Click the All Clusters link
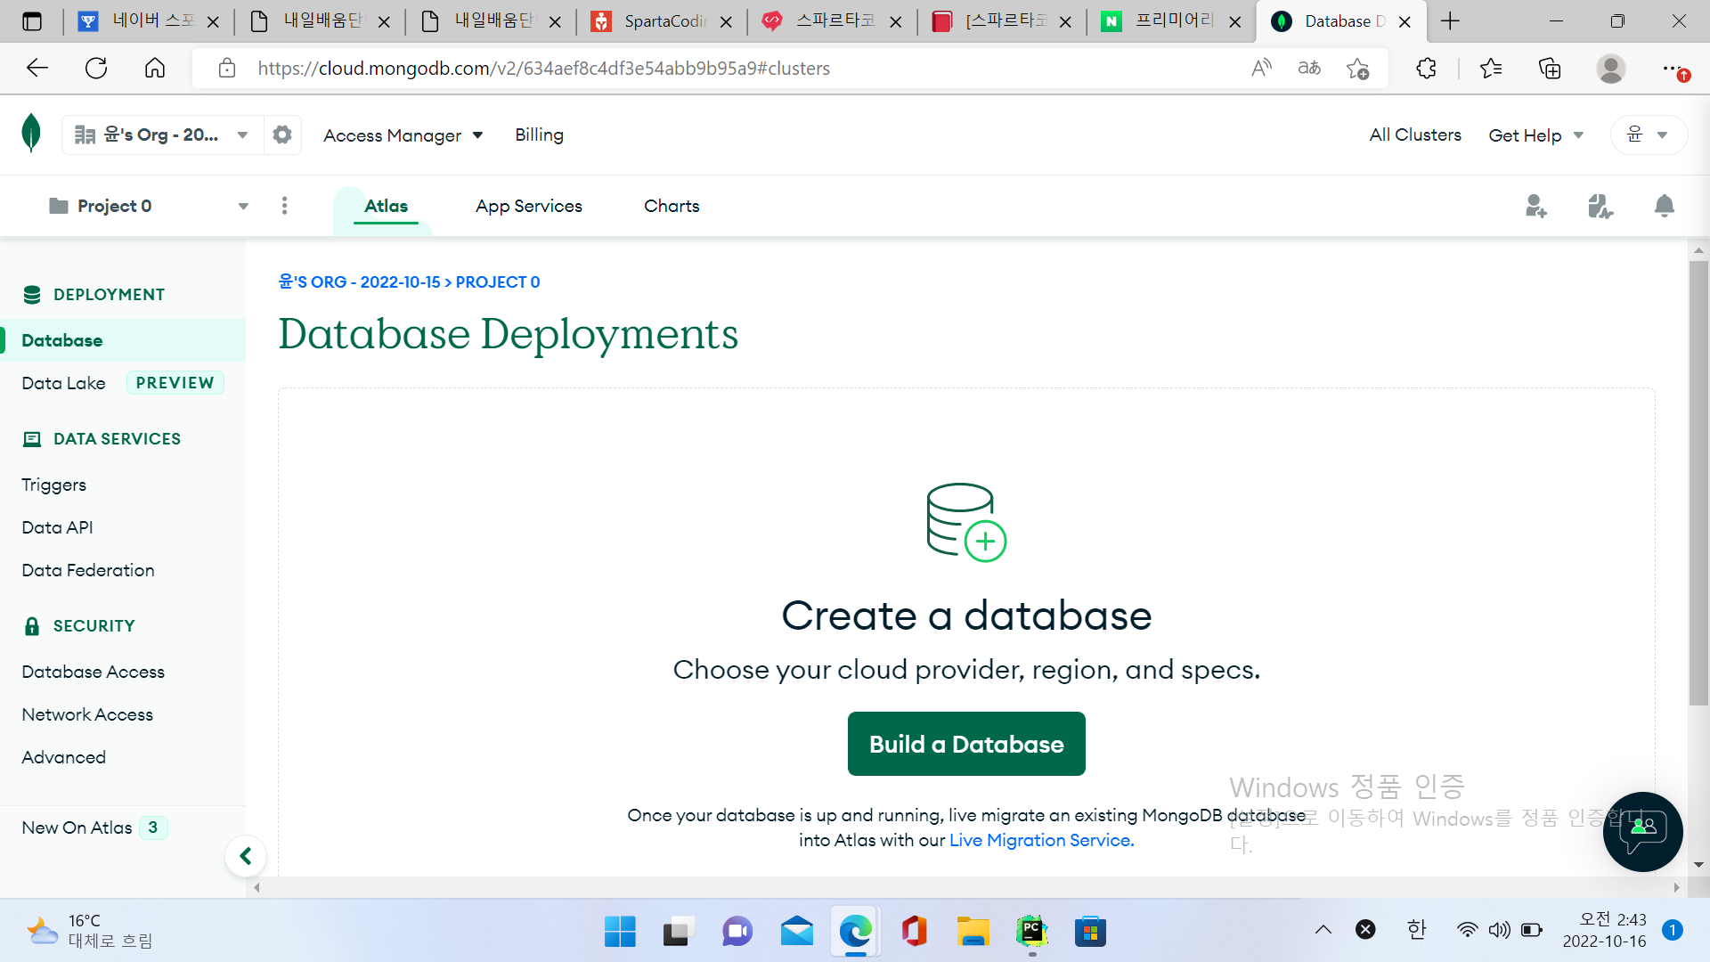The width and height of the screenshot is (1710, 962). [1415, 135]
